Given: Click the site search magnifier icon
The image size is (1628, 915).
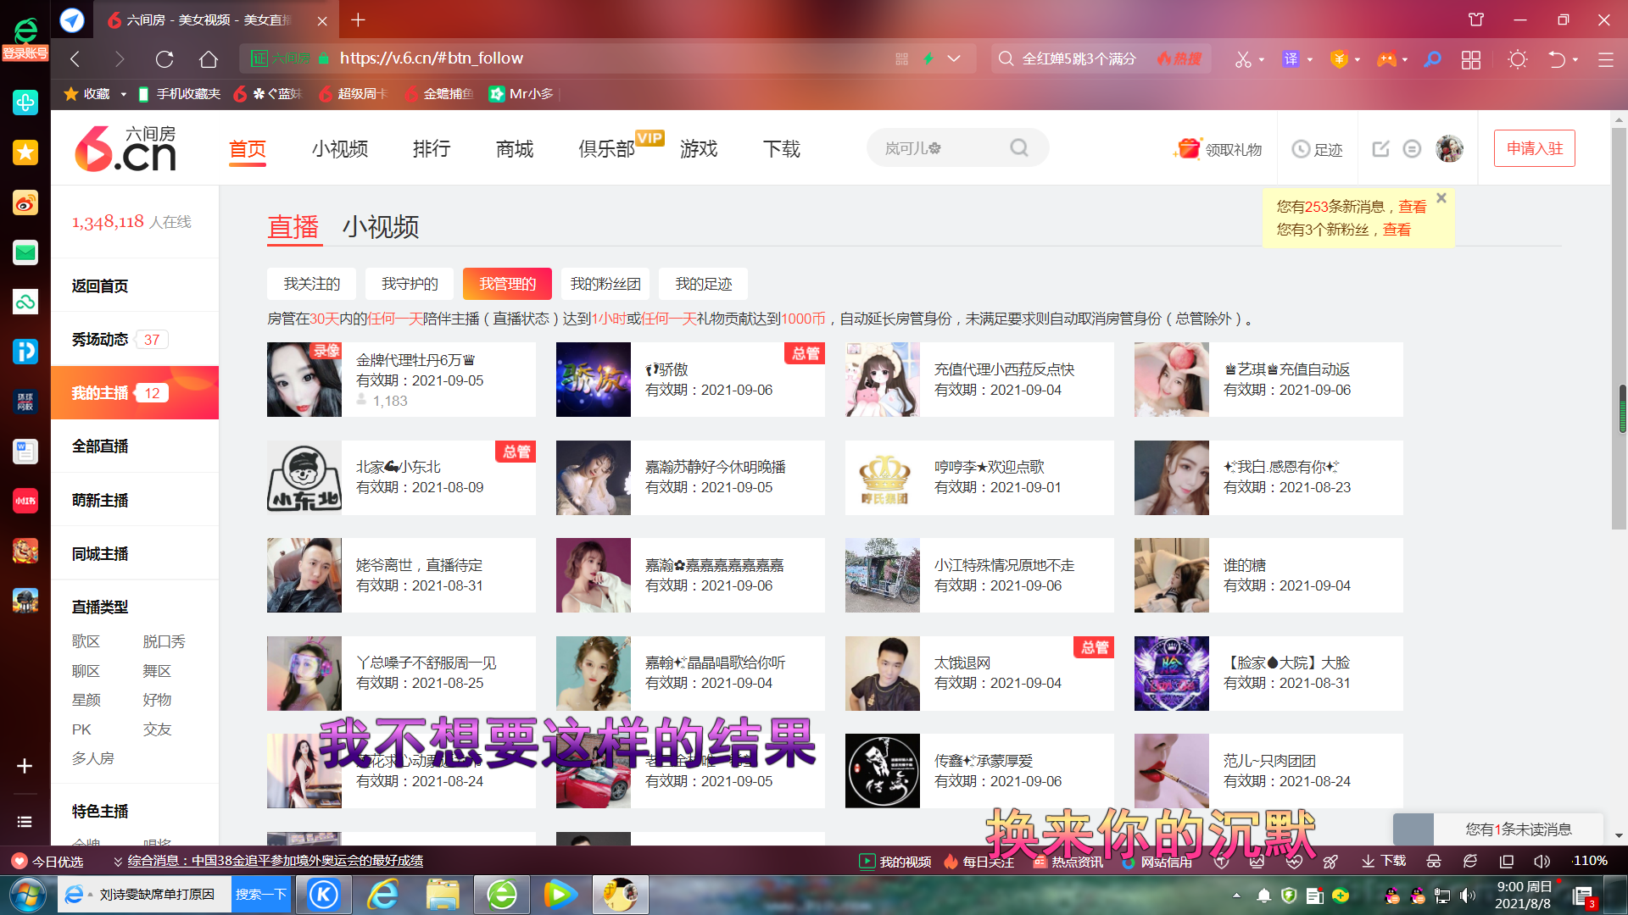Looking at the screenshot, I should [1019, 148].
